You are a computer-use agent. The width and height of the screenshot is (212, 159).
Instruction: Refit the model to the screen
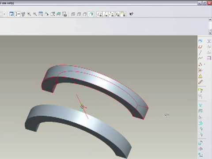click(41, 14)
